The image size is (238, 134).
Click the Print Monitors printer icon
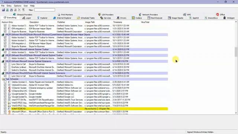pos(59,15)
